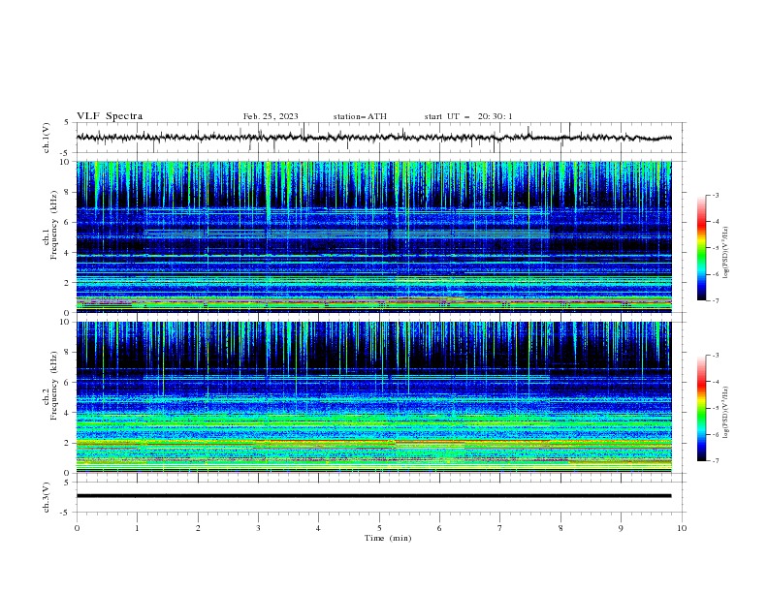Select the "start UT = 20:30:1" text

[468, 116]
